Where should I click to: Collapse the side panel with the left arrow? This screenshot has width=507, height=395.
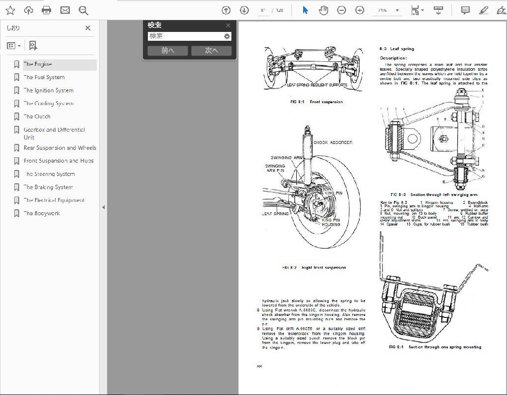(x=104, y=207)
